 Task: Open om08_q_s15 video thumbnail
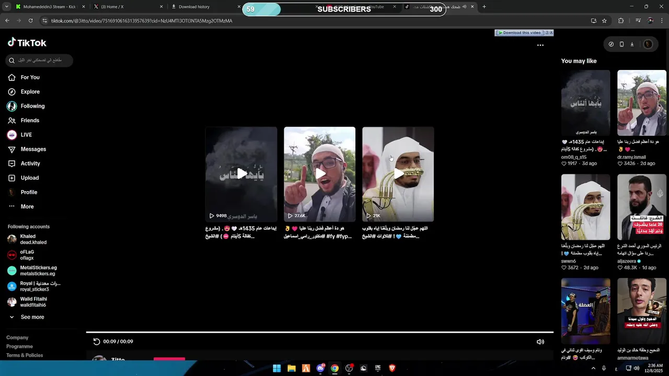[x=585, y=103]
